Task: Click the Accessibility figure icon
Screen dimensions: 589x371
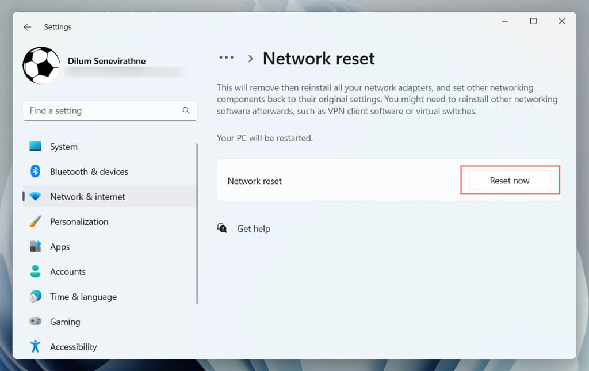Action: tap(36, 347)
